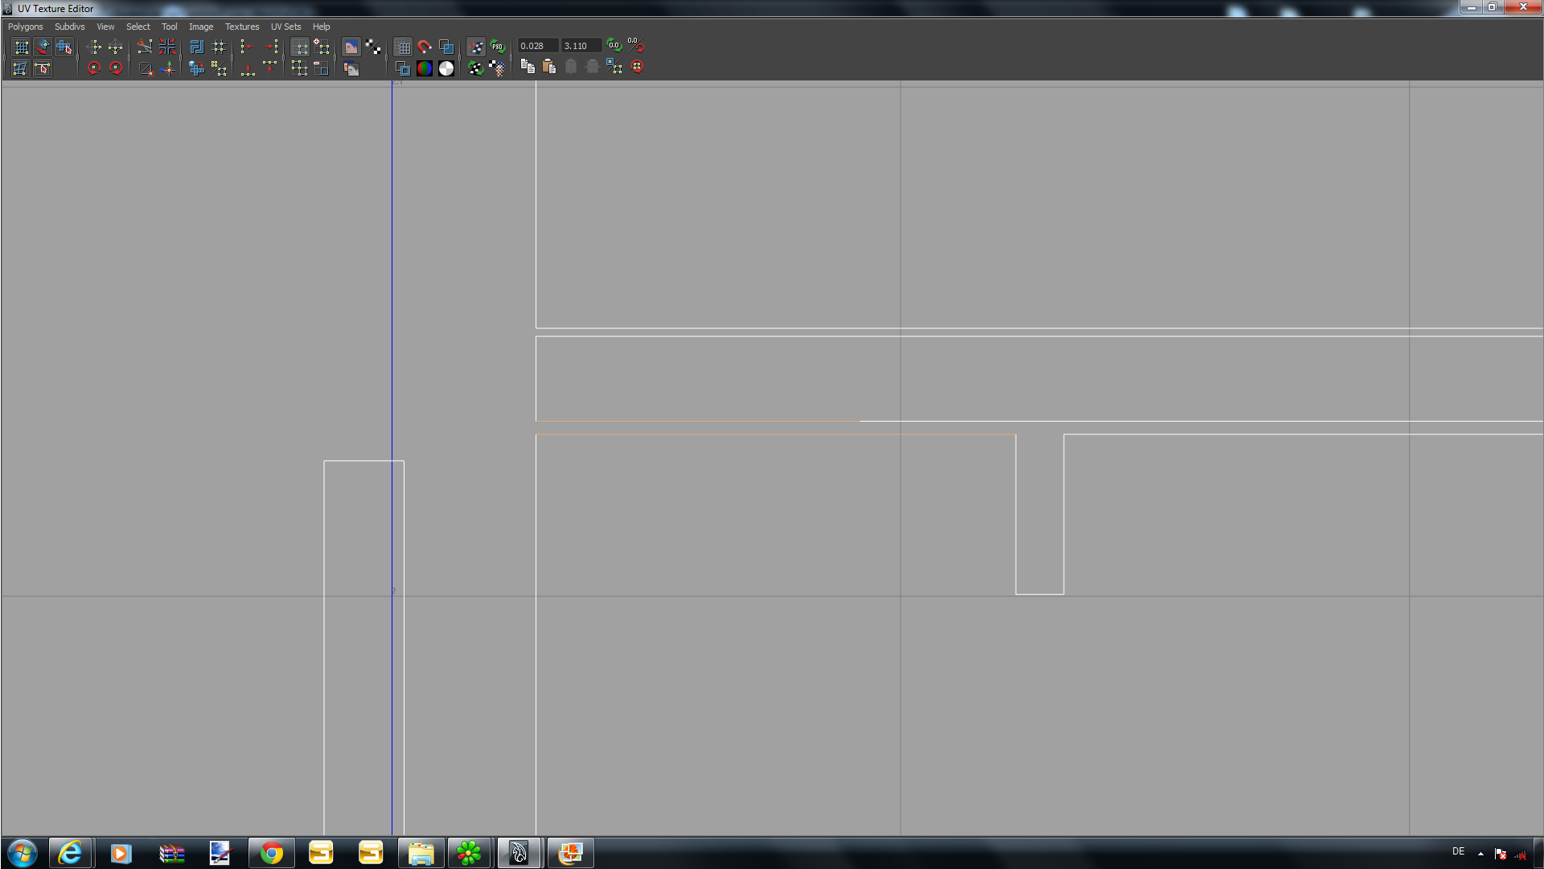Display RGB channels color circle
1544x869 pixels.
coord(425,68)
